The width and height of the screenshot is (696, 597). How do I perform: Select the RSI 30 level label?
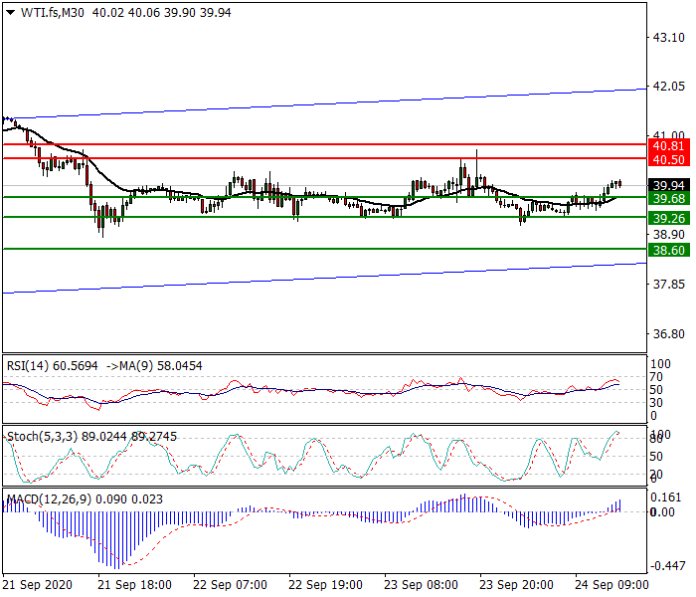(x=656, y=403)
